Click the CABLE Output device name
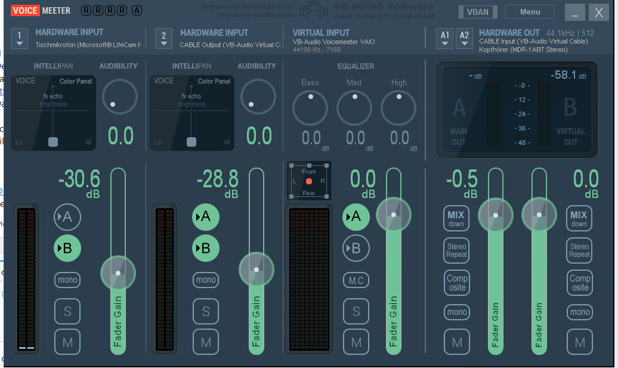 coord(230,45)
